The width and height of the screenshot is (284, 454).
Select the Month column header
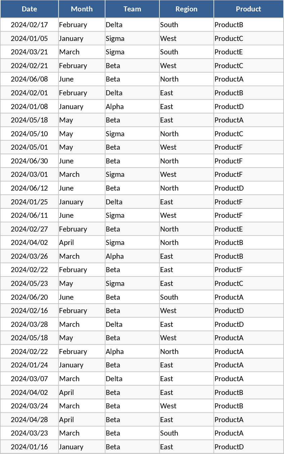point(82,9)
